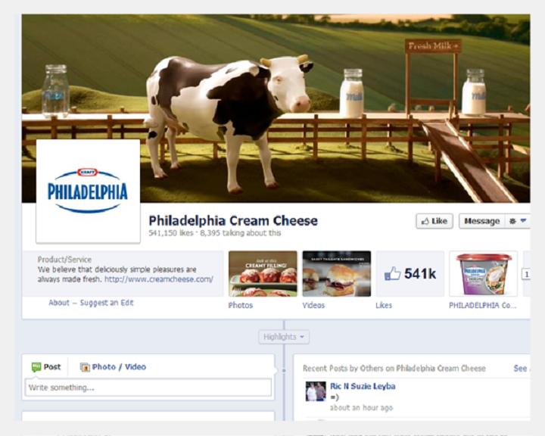Click the Suggest an Edit link
Image resolution: width=545 pixels, height=436 pixels.
pos(107,303)
